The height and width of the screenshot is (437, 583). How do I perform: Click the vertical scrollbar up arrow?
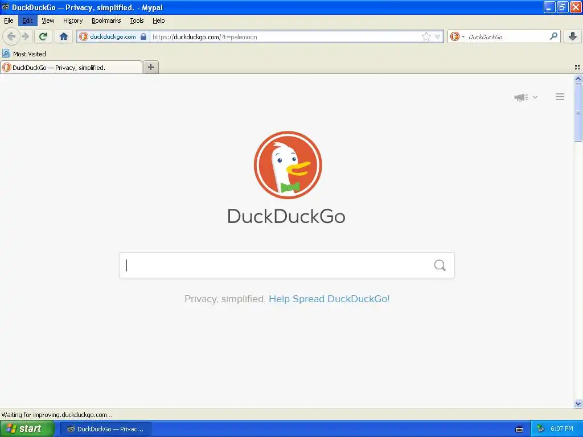coord(578,79)
